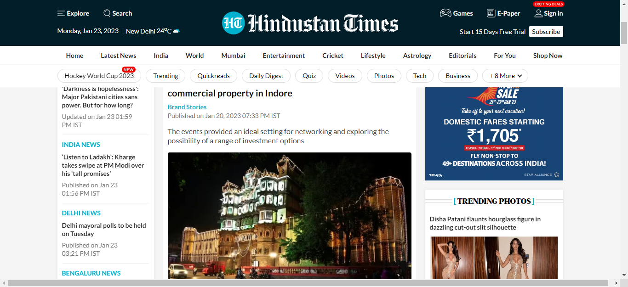Open the Cricket menu item
The image size is (628, 287).
tap(333, 56)
